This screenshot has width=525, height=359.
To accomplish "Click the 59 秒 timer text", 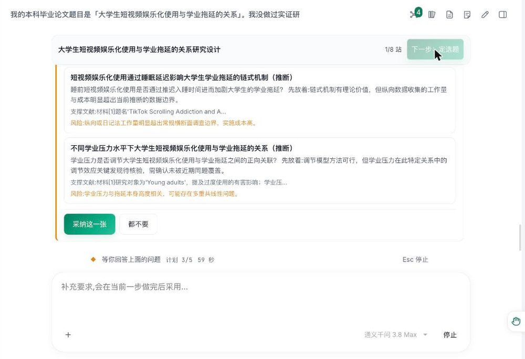I will click(206, 260).
